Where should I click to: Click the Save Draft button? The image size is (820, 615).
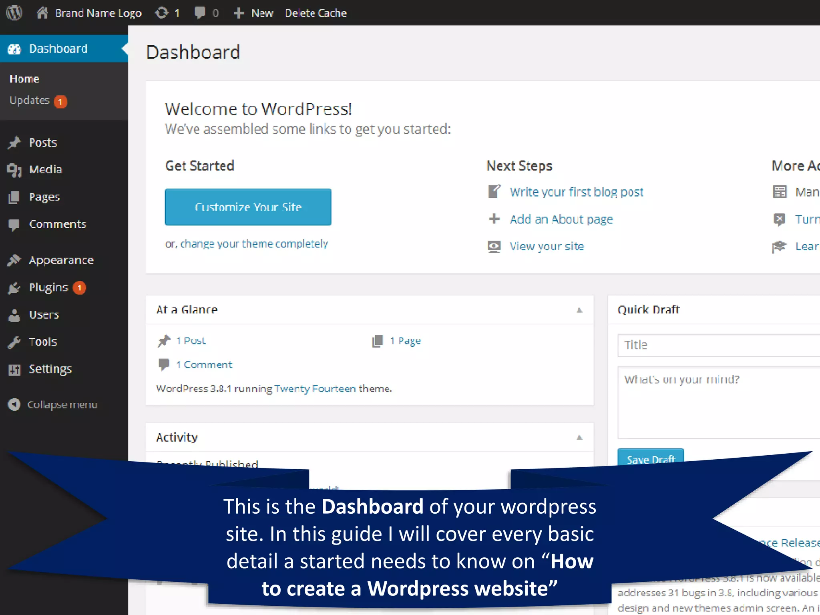(651, 459)
